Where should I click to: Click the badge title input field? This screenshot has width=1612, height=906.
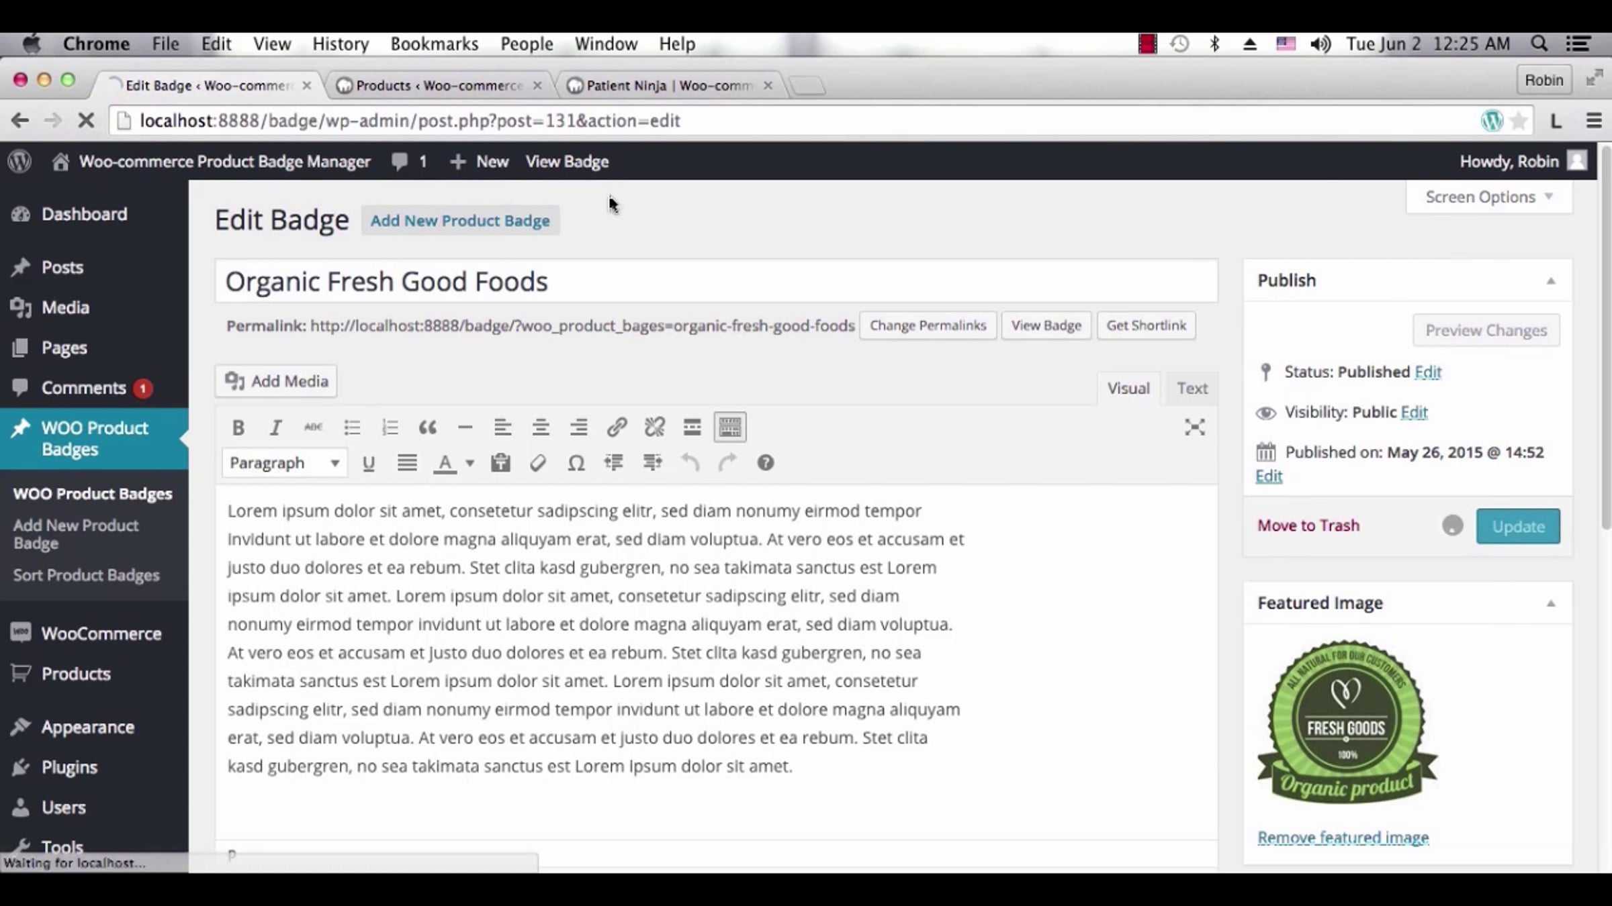pos(716,281)
